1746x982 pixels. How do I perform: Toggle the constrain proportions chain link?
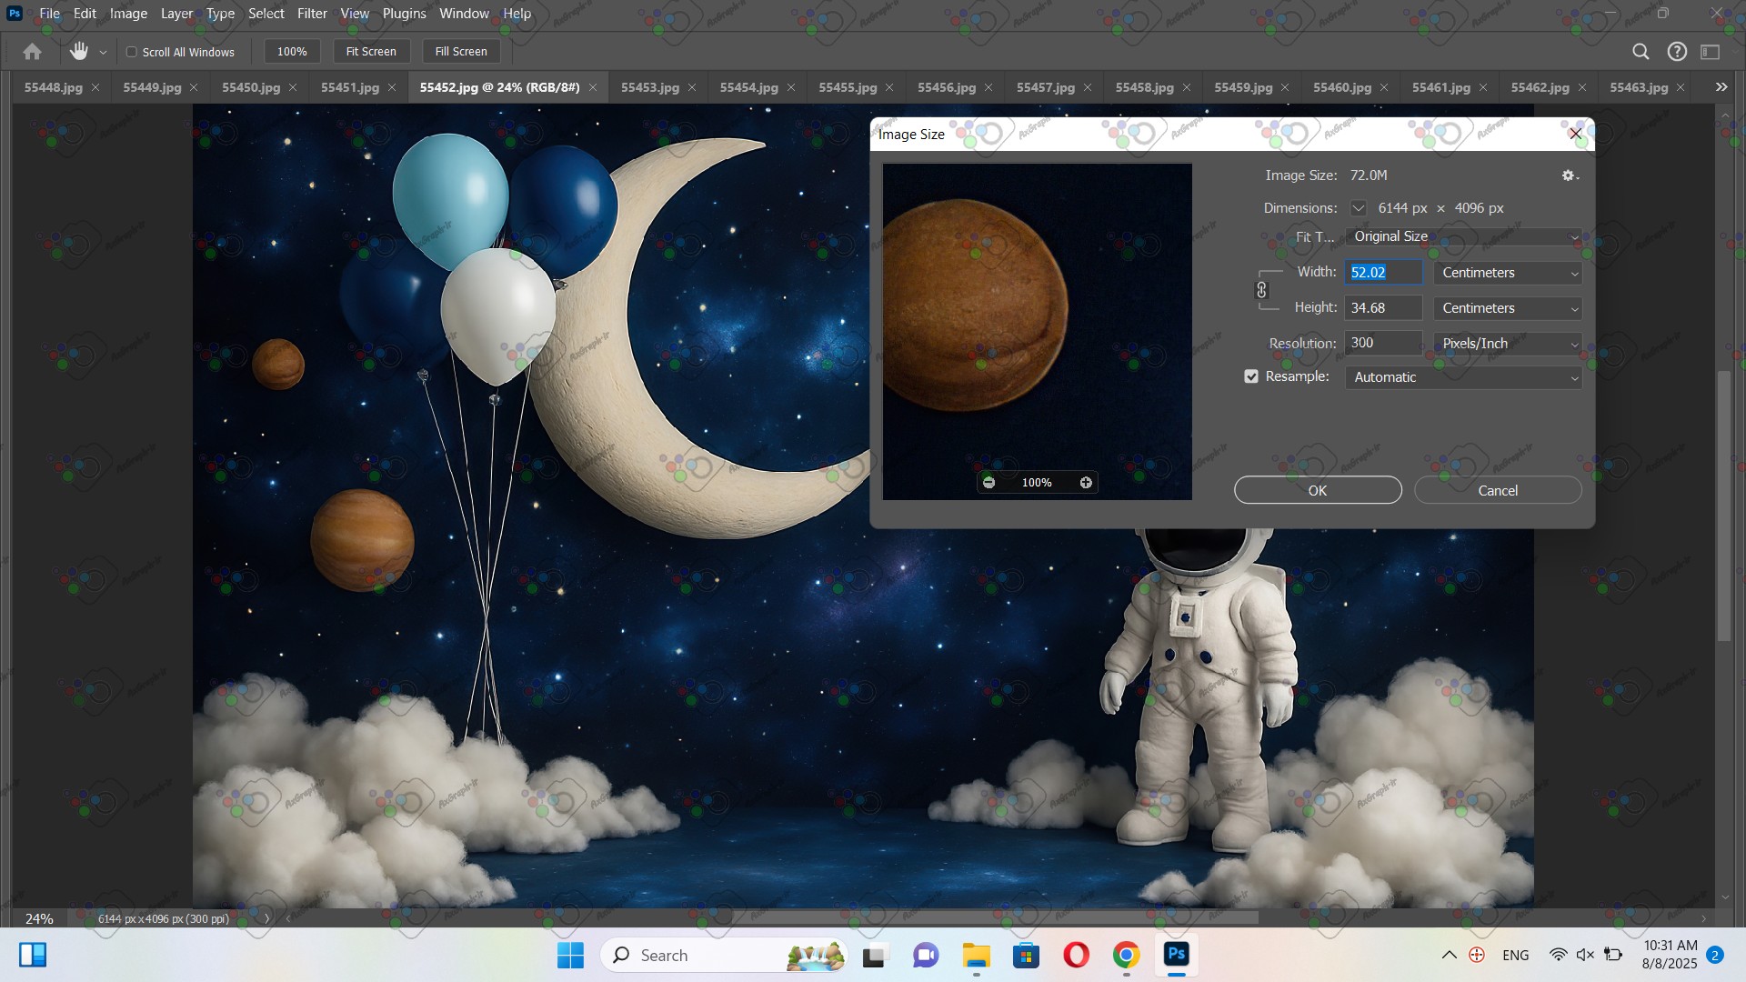tap(1261, 290)
